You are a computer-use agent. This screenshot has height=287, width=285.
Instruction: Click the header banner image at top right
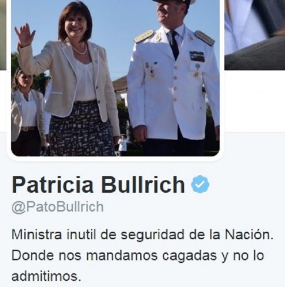(x=255, y=35)
